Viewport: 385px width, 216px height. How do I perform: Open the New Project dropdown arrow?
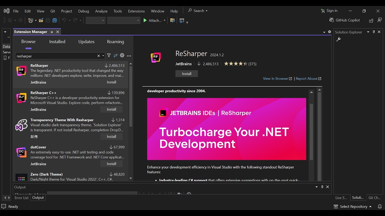(35, 20)
